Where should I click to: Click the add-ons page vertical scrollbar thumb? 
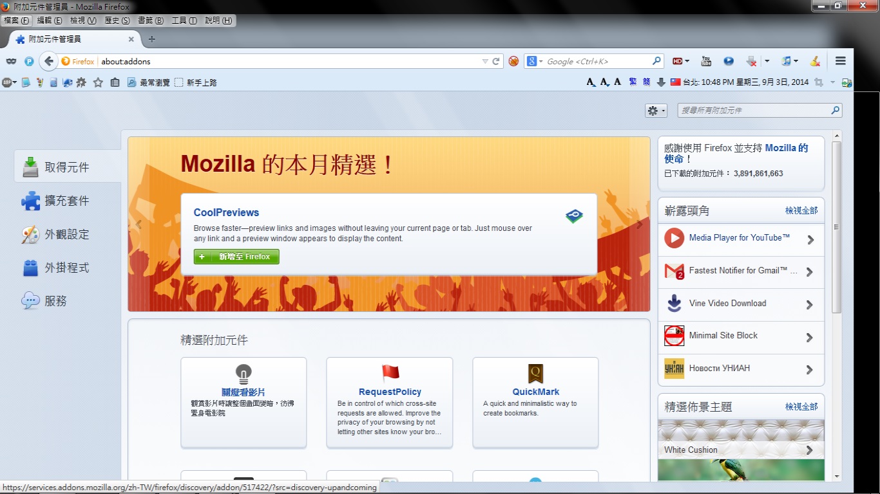click(x=837, y=227)
